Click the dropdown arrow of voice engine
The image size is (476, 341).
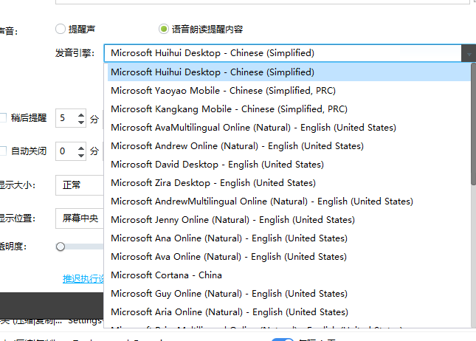tap(469, 54)
